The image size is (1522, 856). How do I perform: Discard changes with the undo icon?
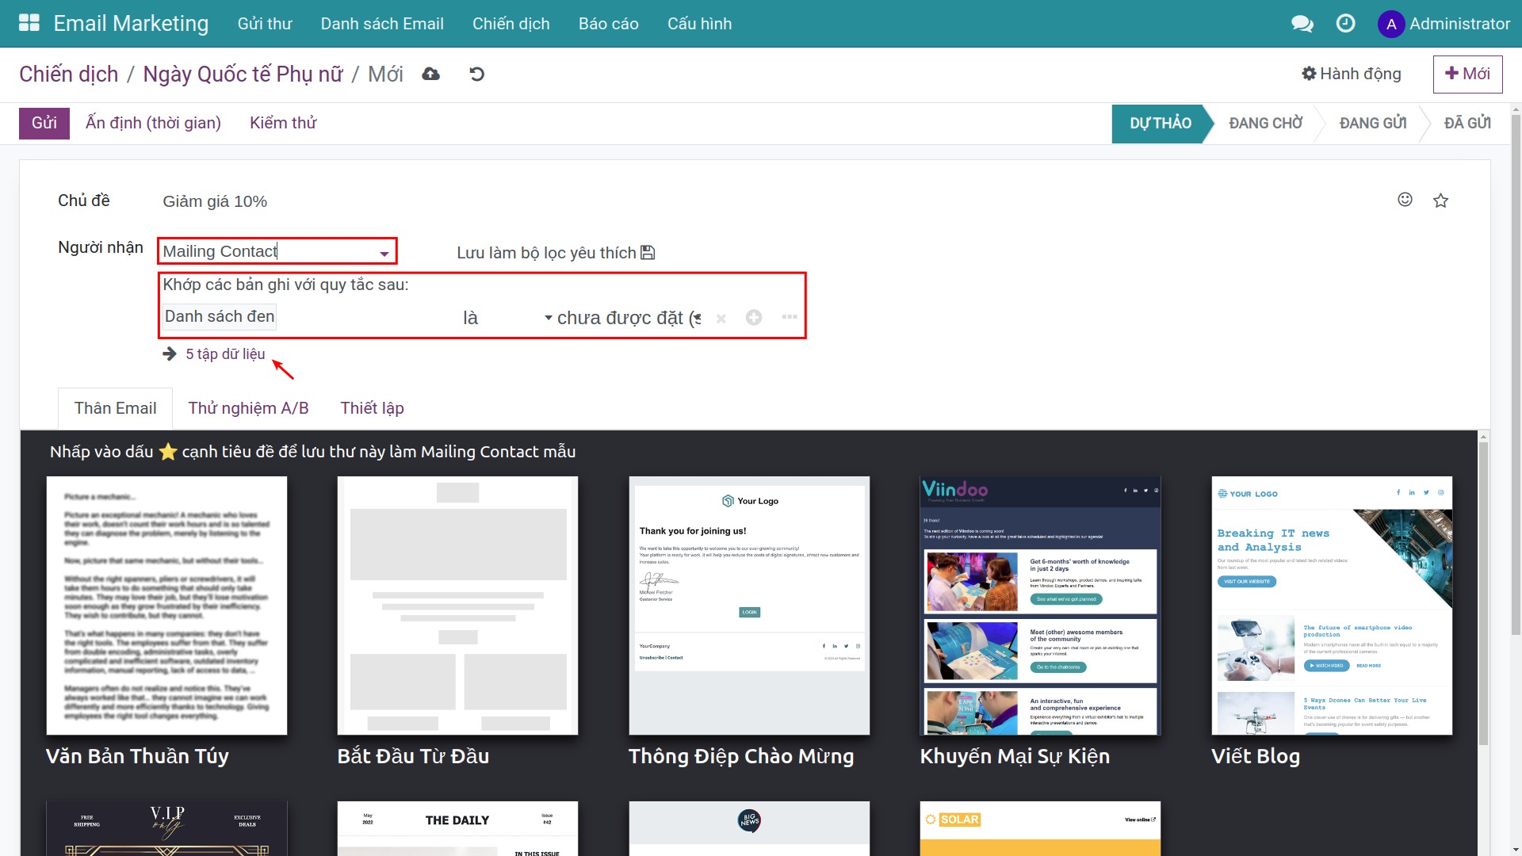[476, 74]
